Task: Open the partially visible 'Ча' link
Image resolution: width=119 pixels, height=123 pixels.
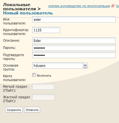Action: pos(117,6)
